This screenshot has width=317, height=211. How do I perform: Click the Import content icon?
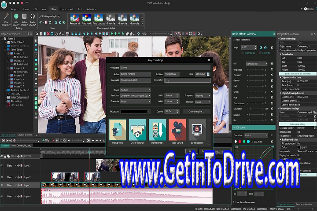pyautogui.click(x=157, y=130)
